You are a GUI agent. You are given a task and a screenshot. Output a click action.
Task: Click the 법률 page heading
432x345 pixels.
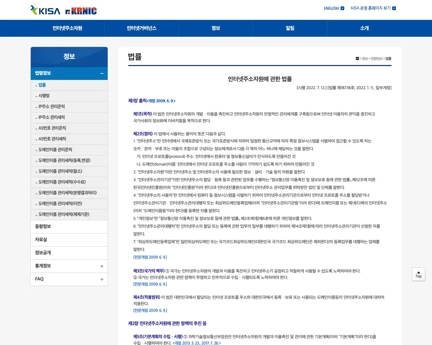[x=135, y=57]
